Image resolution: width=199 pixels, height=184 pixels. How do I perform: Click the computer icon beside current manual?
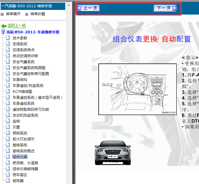click(3, 31)
